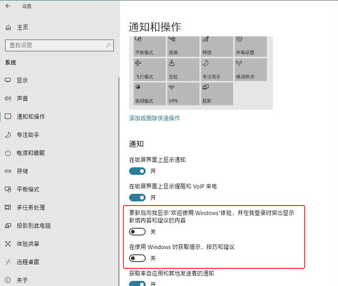The width and height of the screenshot is (338, 286).
Task: Click the 通知 section heading
Action: pos(136,144)
